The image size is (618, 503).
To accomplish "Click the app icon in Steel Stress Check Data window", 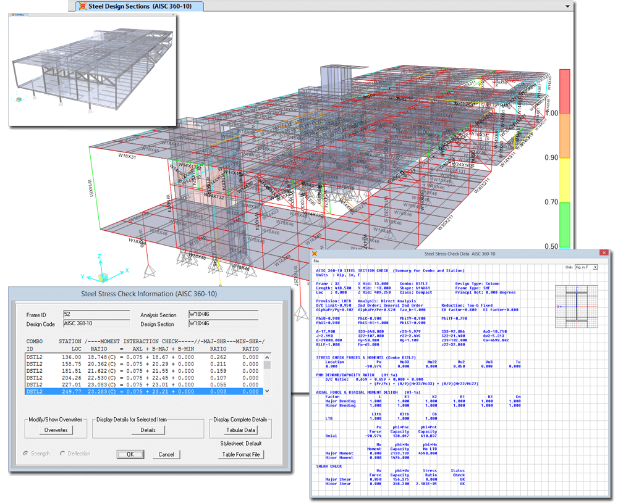I will tap(315, 254).
